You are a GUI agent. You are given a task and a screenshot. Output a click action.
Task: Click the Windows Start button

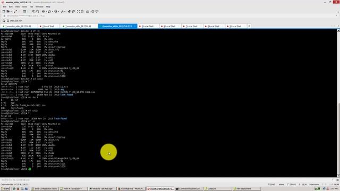(5, 189)
